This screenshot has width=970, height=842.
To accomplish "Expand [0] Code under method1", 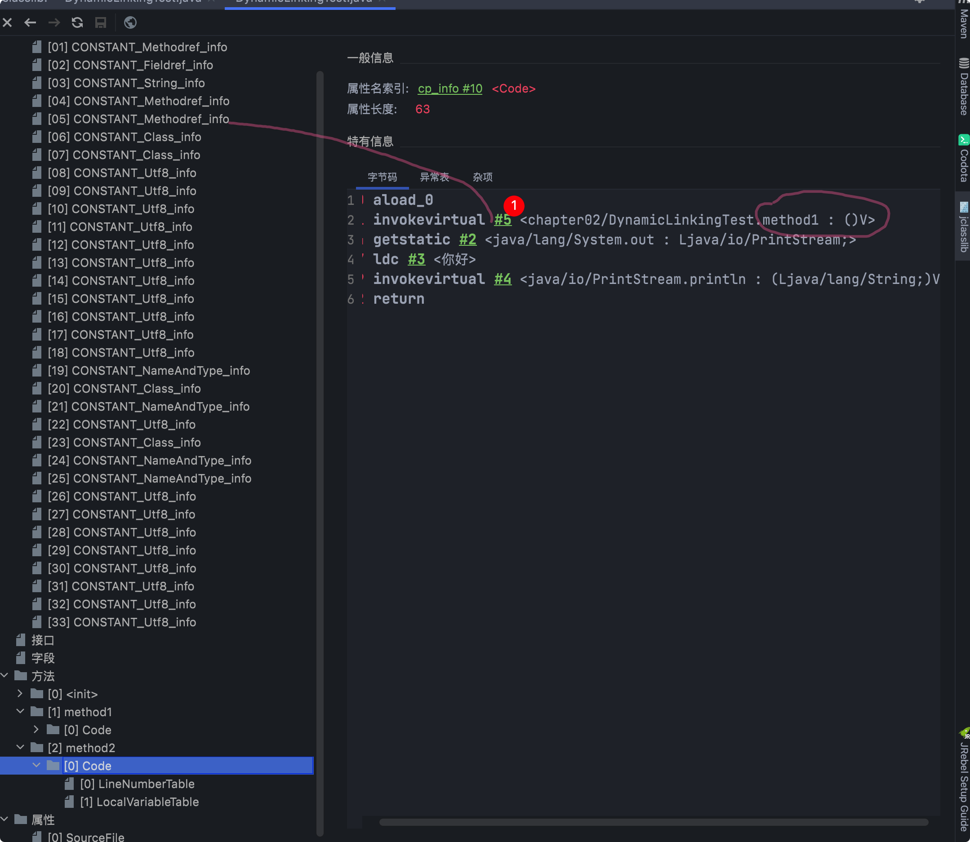I will [x=36, y=729].
